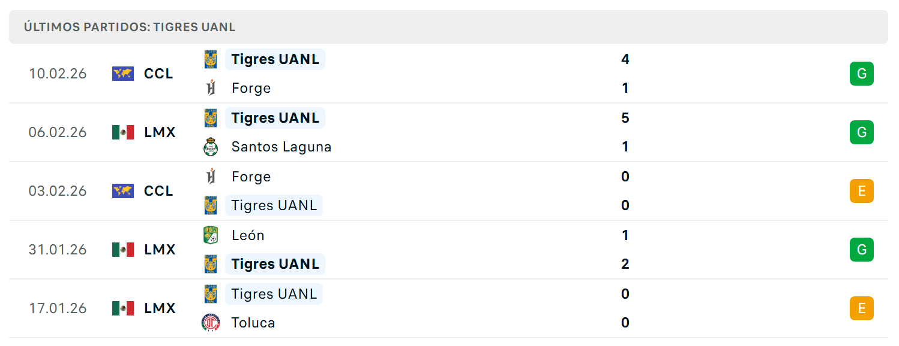Image resolution: width=899 pixels, height=346 pixels.
Task: Click CCL world flag icon on 10.02.26
Action: click(x=123, y=74)
